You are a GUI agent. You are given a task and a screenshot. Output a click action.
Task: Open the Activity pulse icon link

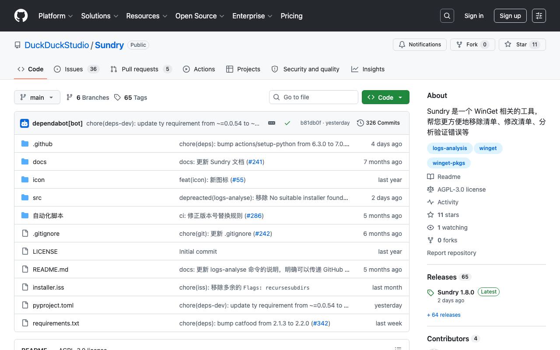point(430,202)
